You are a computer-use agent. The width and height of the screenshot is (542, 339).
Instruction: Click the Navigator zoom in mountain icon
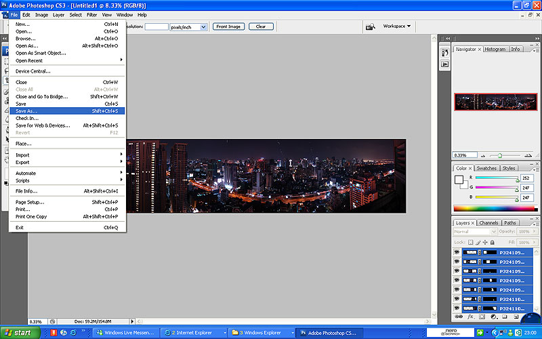coord(528,155)
